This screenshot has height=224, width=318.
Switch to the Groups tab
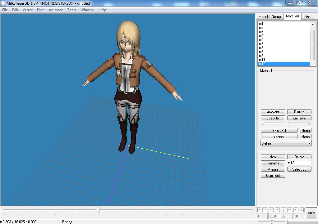point(277,17)
